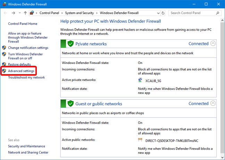Image resolution: width=225 pixels, height=160 pixels.
Task: Click the shield icon next to Advanced settings
Action: coord(4,71)
